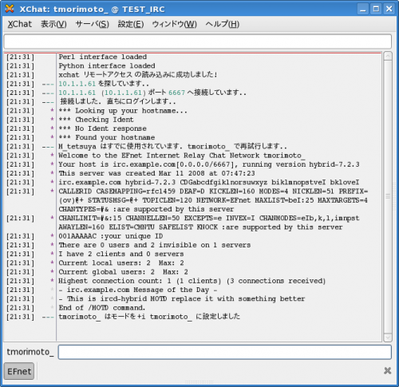The image size is (399, 387).
Task: Click 'Your host is irc.example.com' line
Action: tap(209, 164)
